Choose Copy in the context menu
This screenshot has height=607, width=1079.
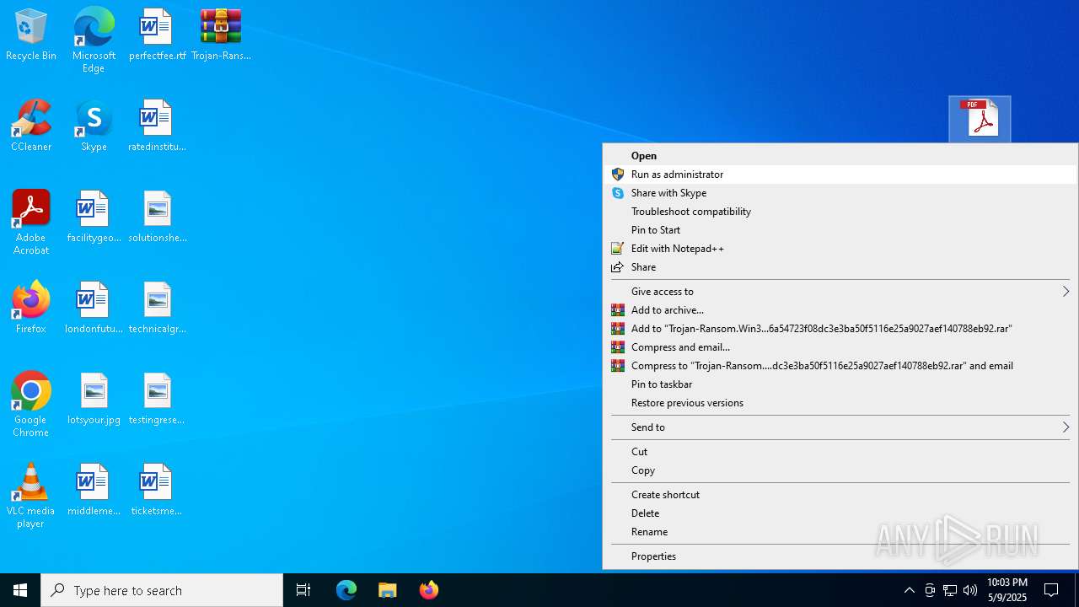840,470
